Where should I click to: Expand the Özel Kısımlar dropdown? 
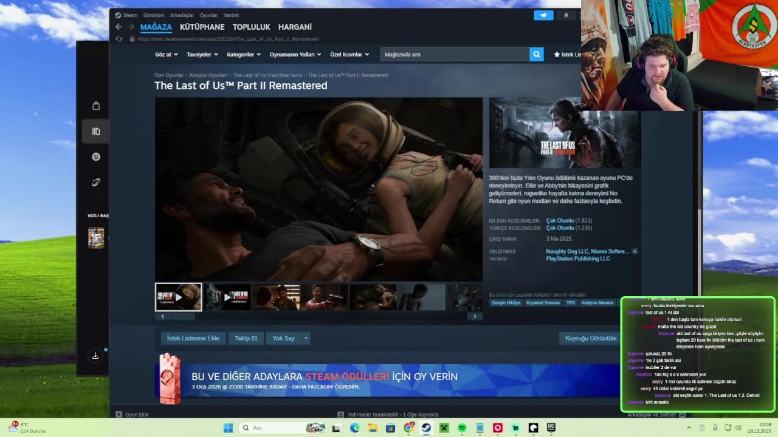tap(349, 55)
